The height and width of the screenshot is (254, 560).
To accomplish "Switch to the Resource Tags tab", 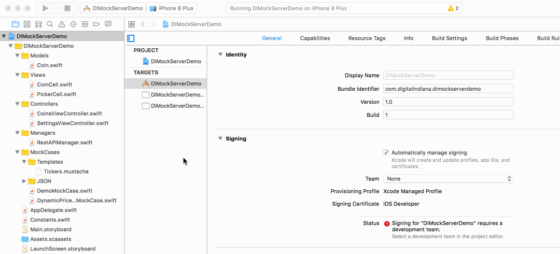I will (367, 38).
